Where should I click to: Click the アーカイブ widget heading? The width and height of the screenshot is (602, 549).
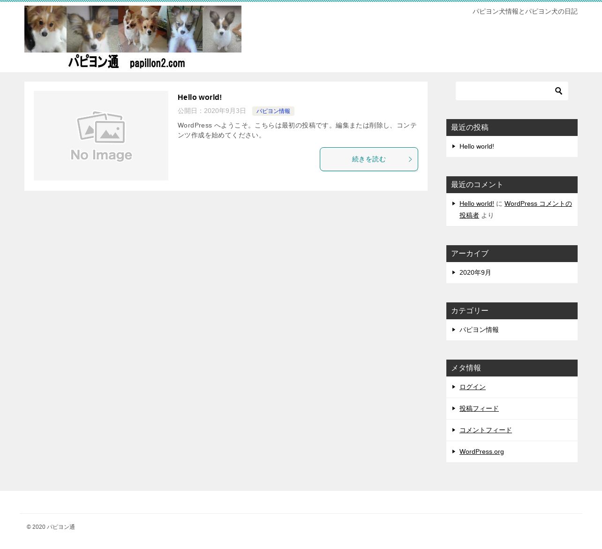pos(512,254)
